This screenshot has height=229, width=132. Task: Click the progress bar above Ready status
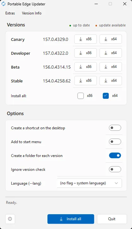66,197
